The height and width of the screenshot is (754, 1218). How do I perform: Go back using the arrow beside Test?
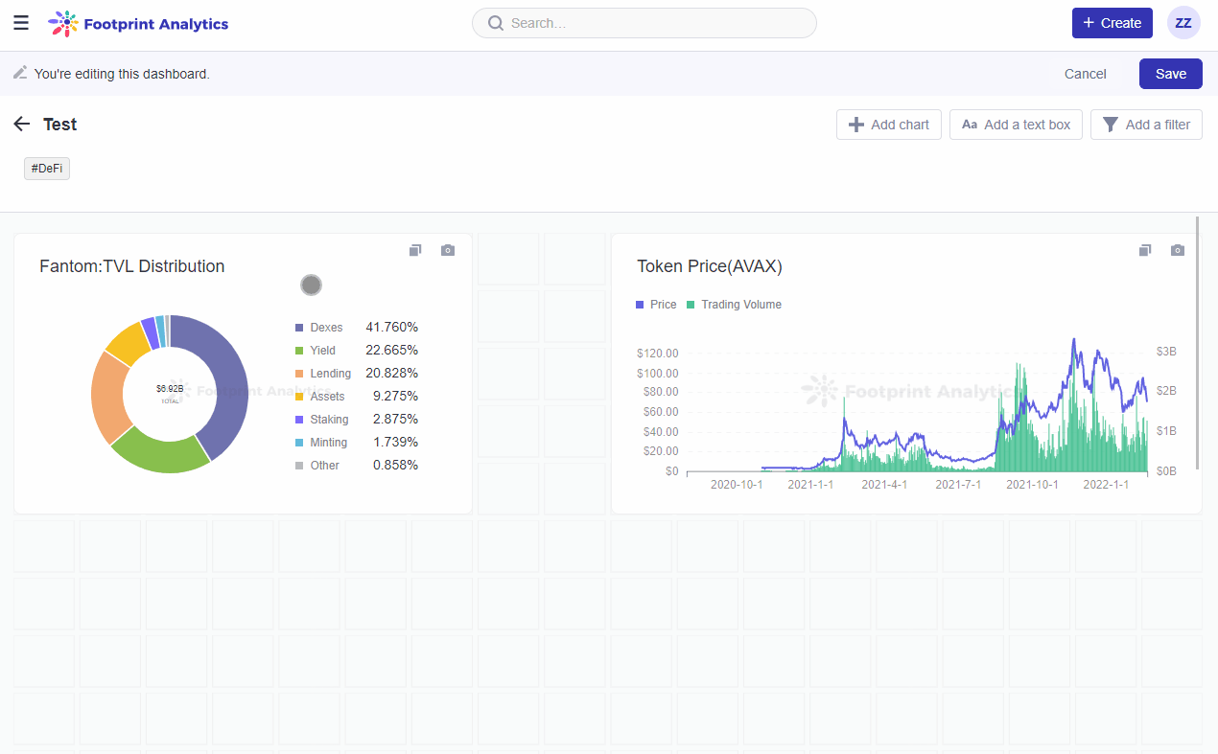coord(22,125)
